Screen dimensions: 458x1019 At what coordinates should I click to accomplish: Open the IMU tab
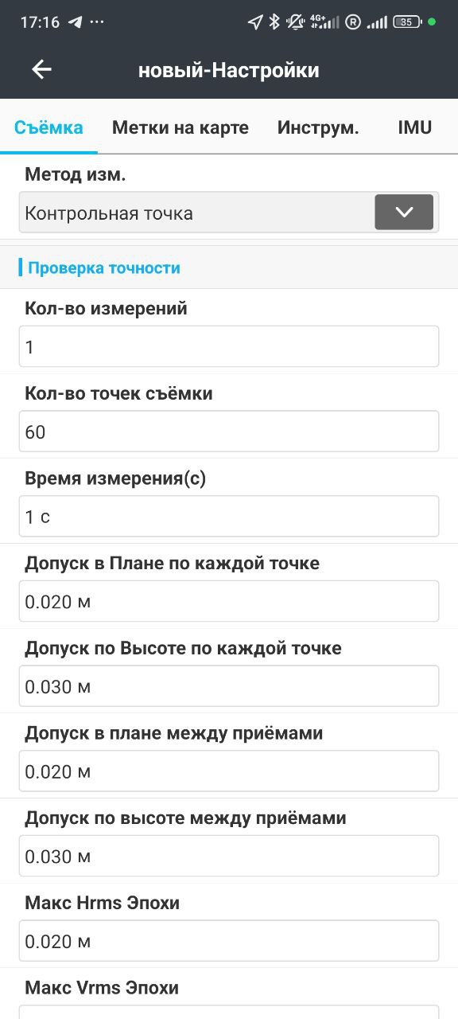point(415,127)
